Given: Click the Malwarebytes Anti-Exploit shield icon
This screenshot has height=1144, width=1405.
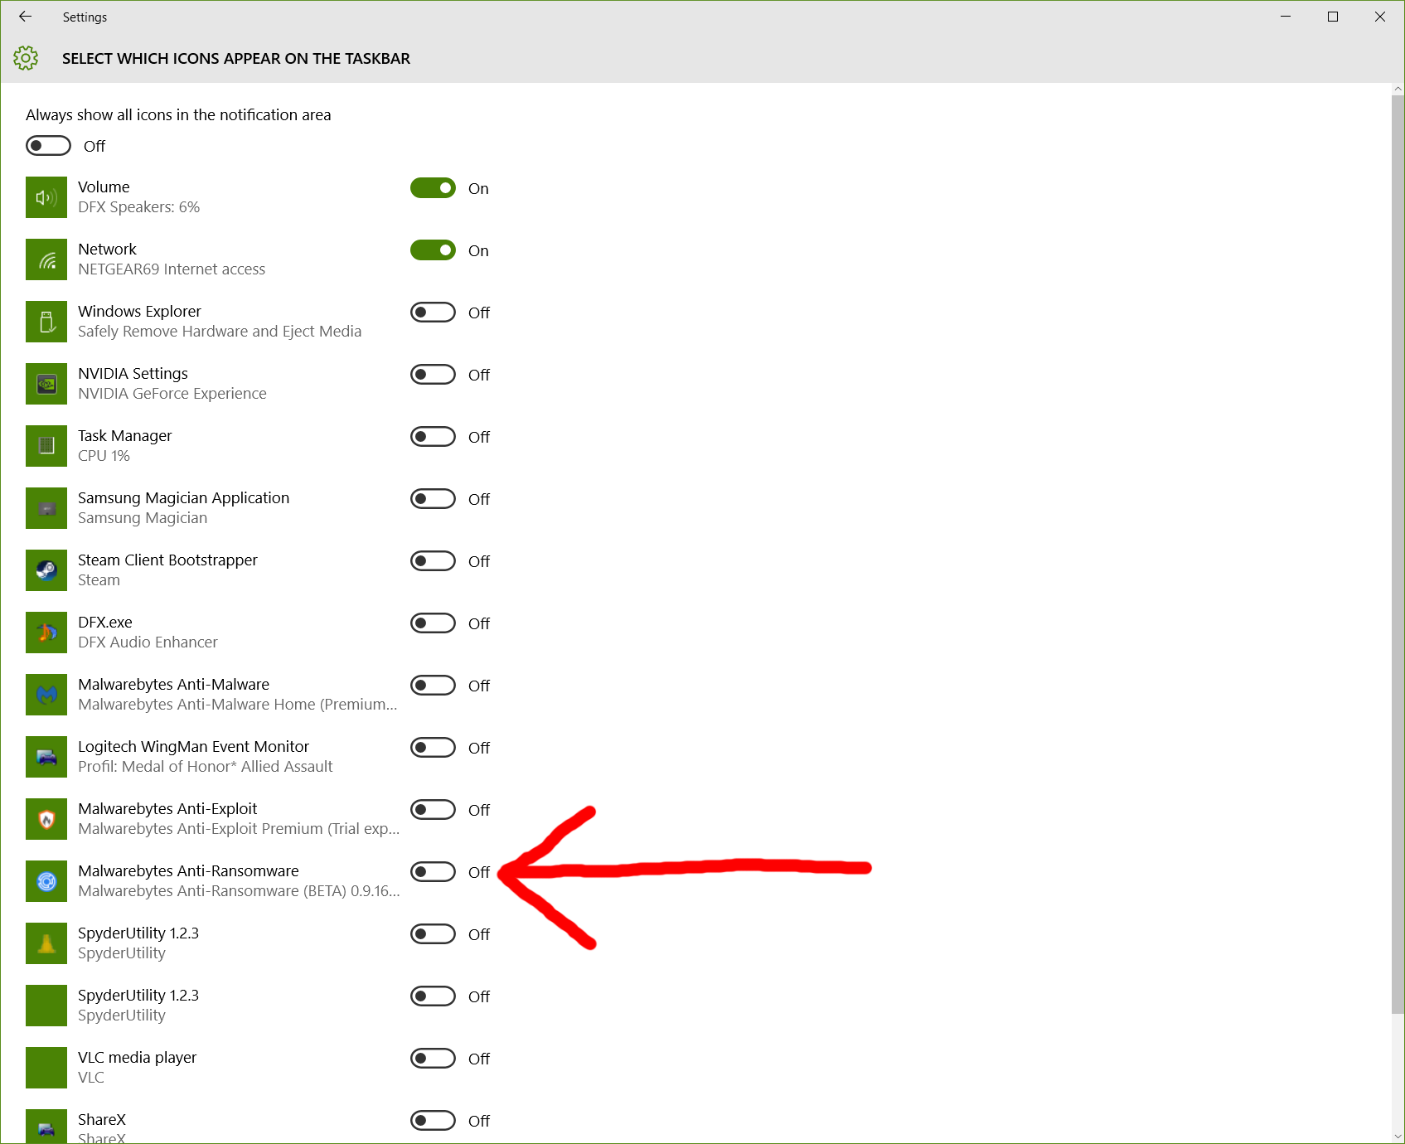Looking at the screenshot, I should point(46,819).
